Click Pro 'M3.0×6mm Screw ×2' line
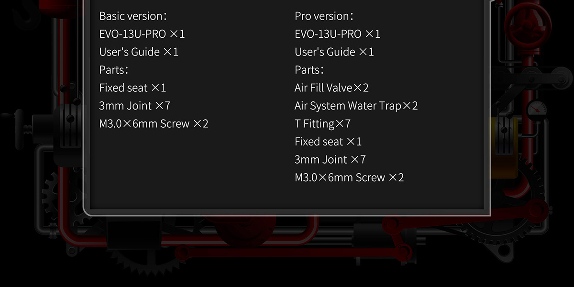This screenshot has width=574, height=287. [x=349, y=177]
